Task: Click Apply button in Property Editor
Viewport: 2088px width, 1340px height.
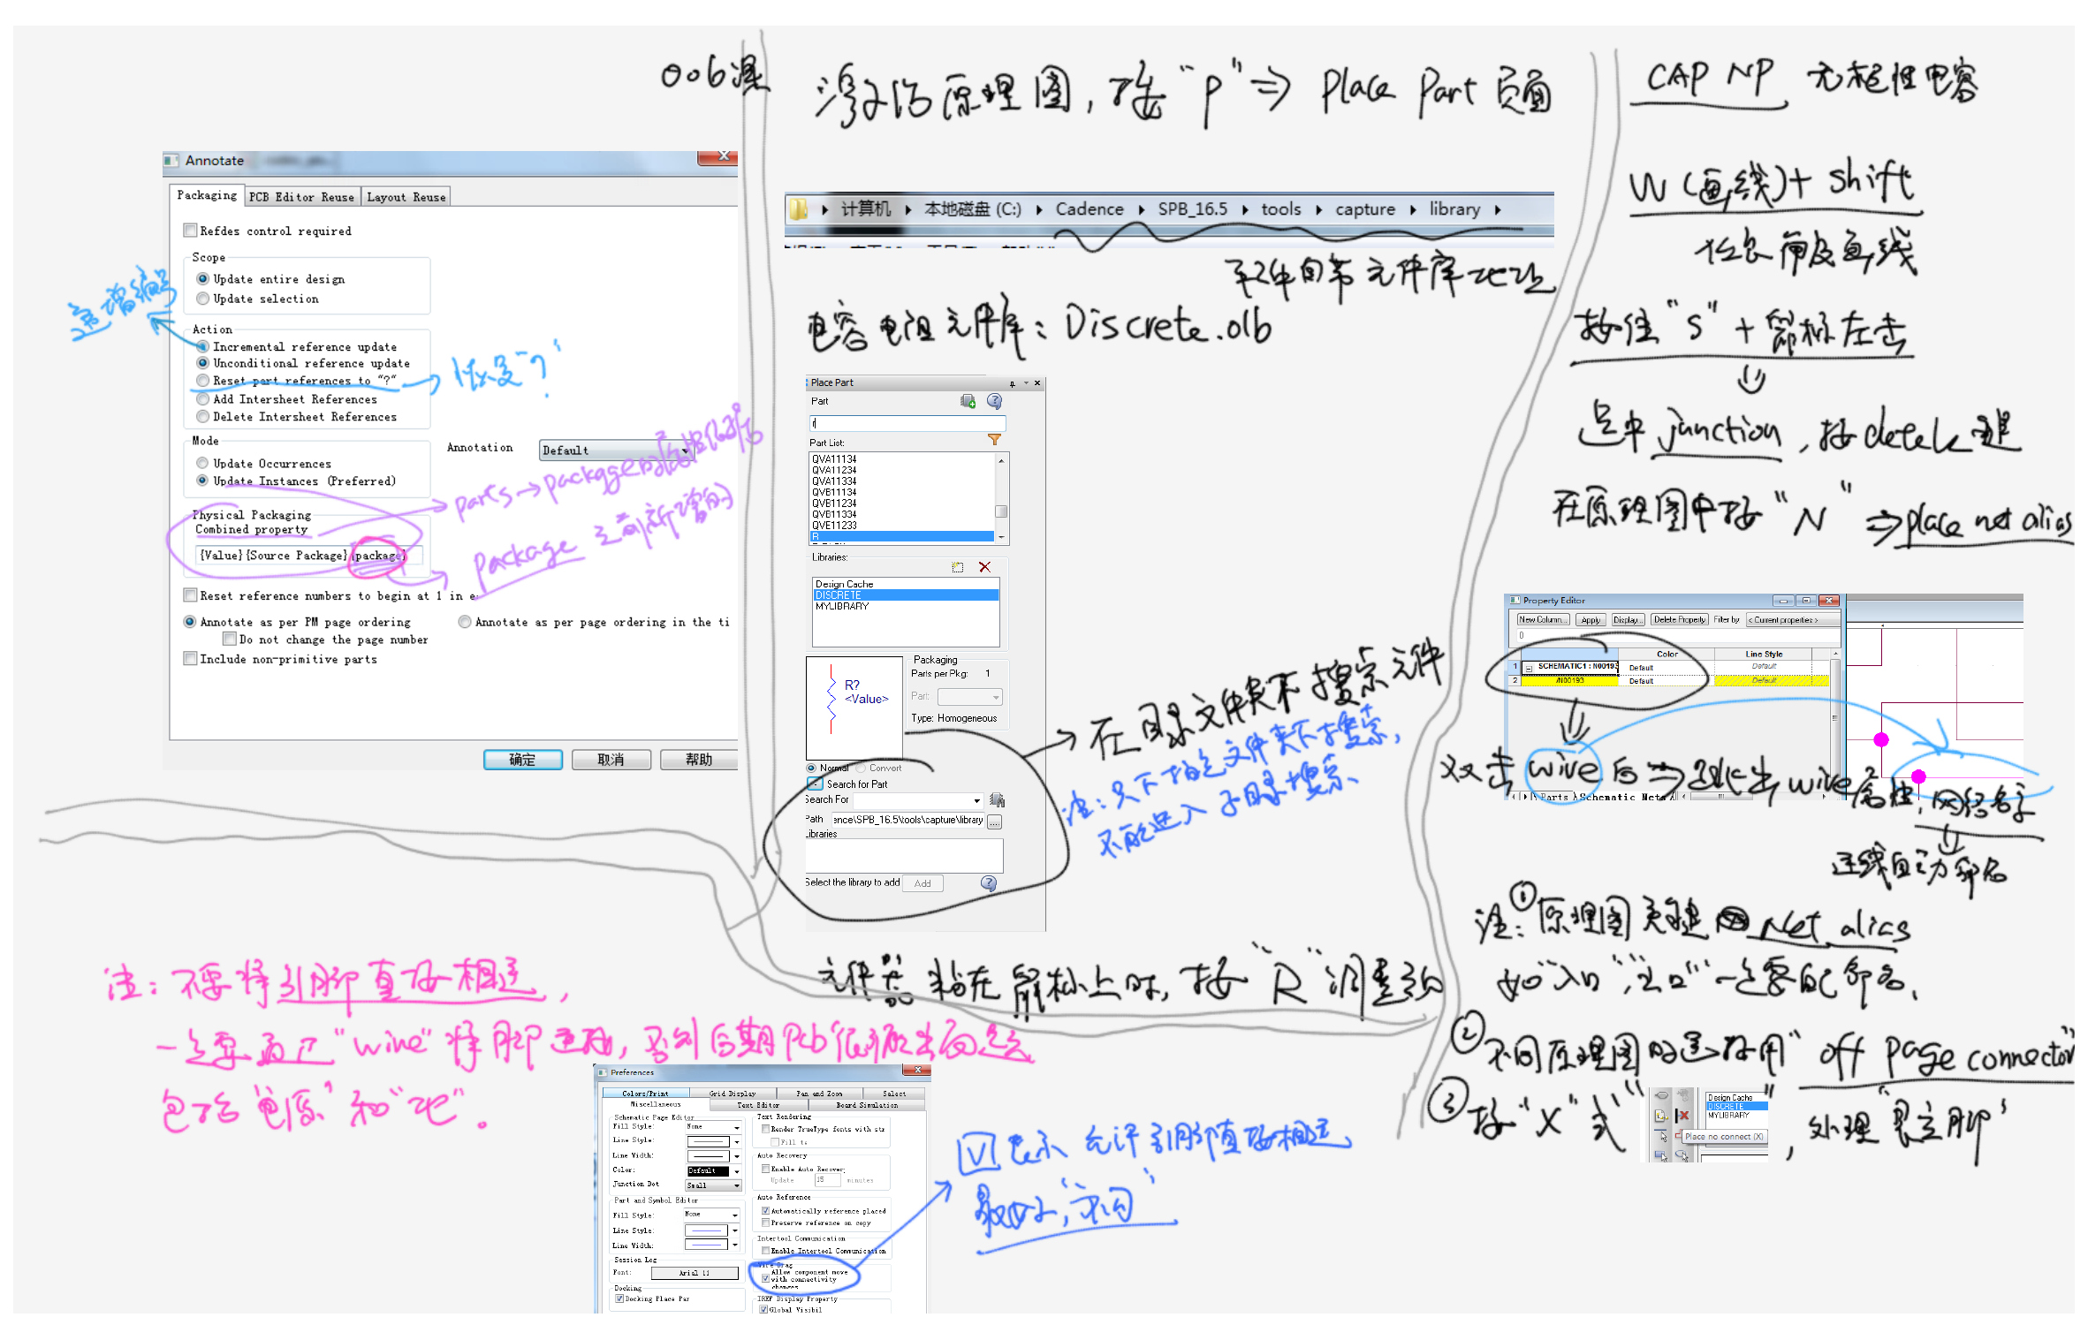Action: click(x=1591, y=620)
